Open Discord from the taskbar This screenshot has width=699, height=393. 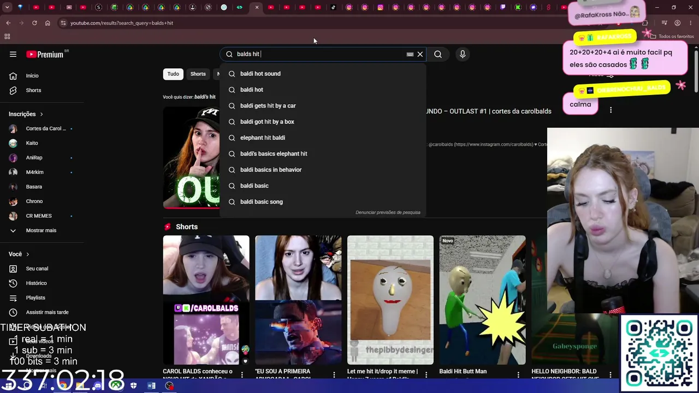point(98,386)
